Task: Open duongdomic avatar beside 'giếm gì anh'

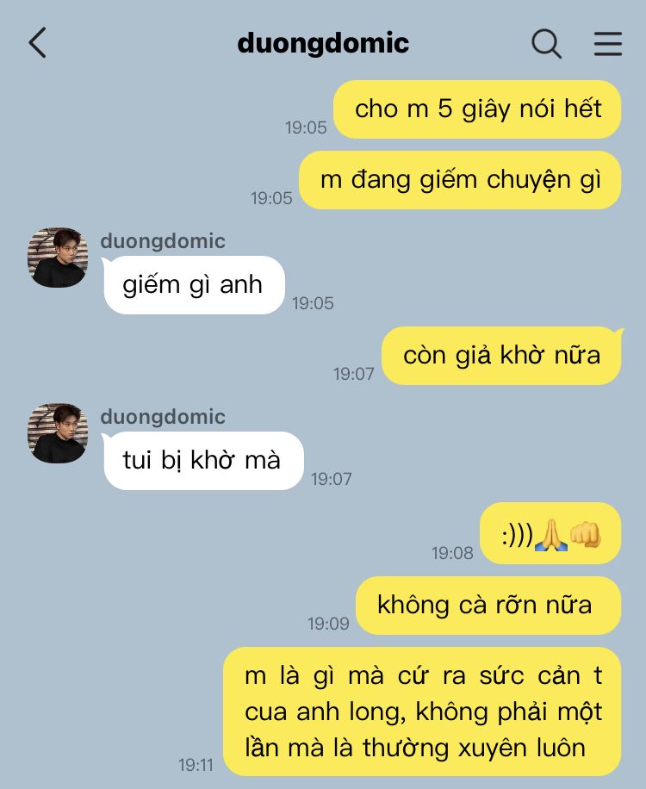Action: point(58,258)
